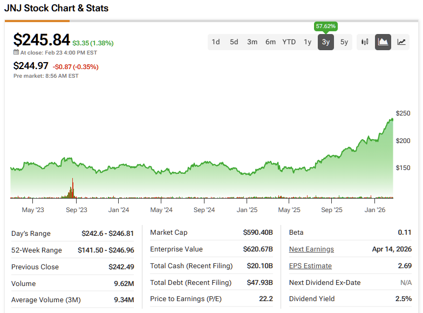Open the Next Earnings link
The height and width of the screenshot is (313, 423).
(x=311, y=249)
